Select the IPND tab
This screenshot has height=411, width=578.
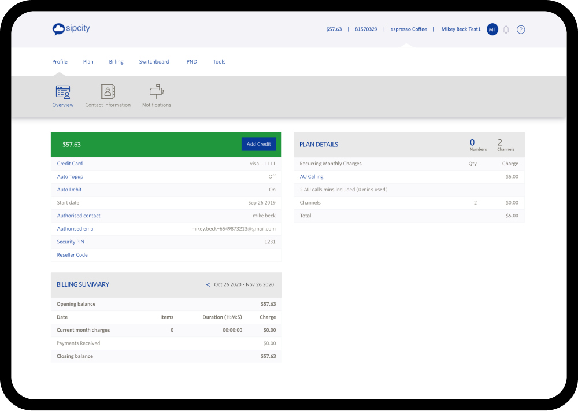[x=191, y=62]
